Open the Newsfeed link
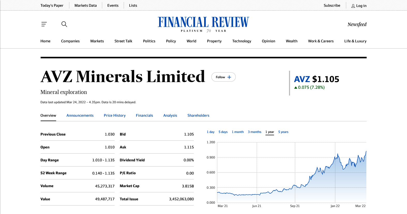Image resolution: width=407 pixels, height=214 pixels. coord(357,25)
